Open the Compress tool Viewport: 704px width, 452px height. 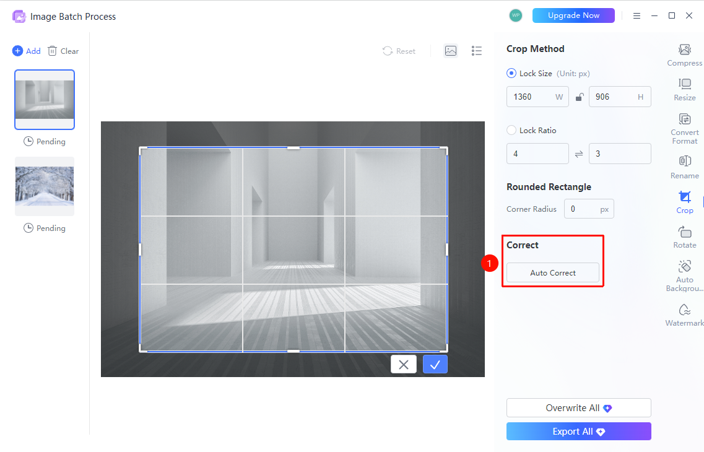[x=684, y=56]
